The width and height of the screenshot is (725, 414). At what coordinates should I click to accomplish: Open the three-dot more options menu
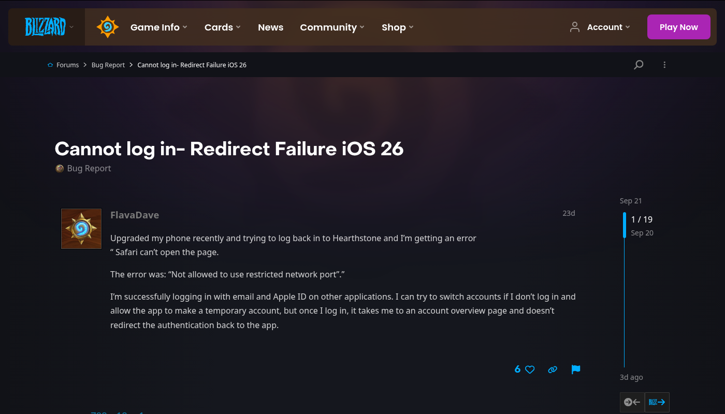point(664,65)
